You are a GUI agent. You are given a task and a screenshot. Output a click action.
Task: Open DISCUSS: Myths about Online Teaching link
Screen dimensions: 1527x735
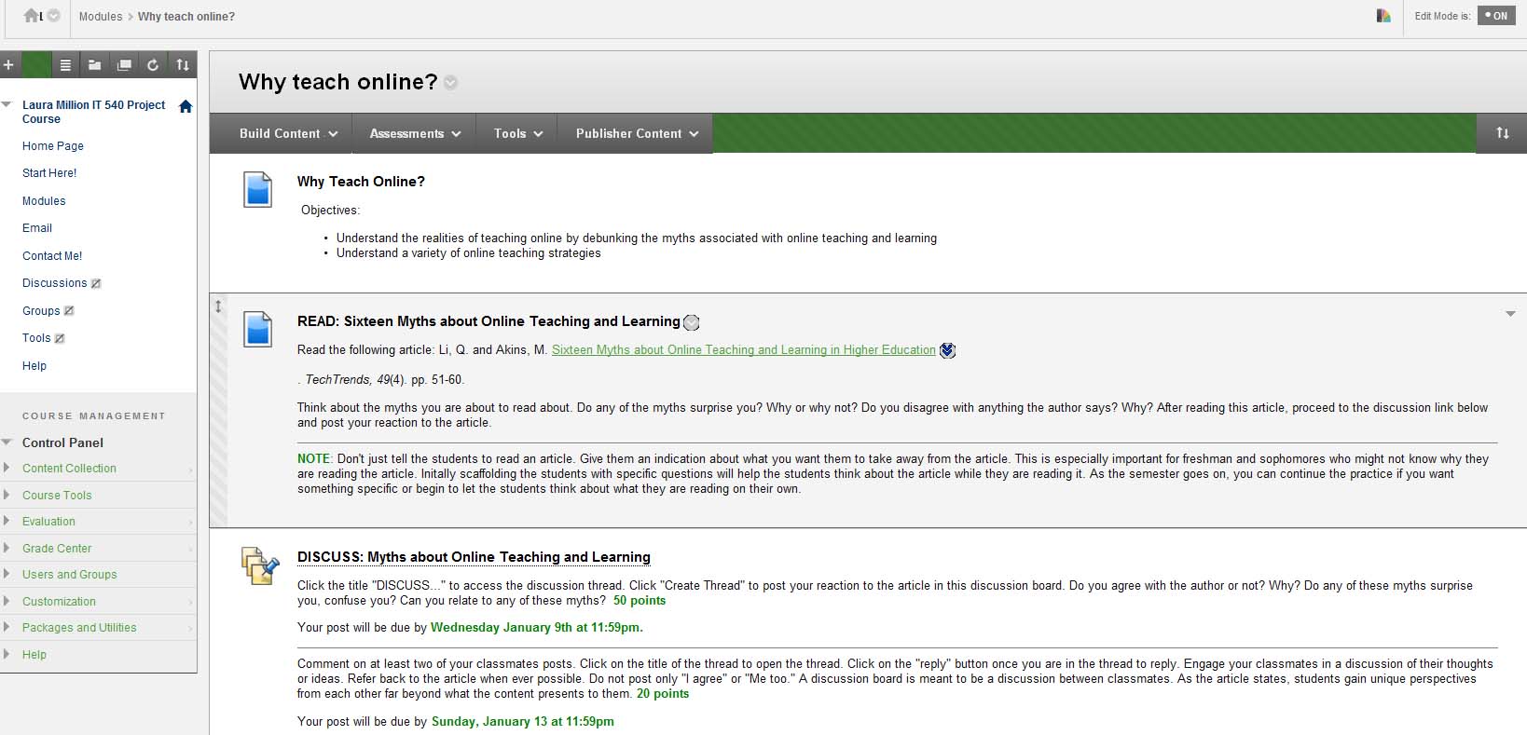click(474, 557)
